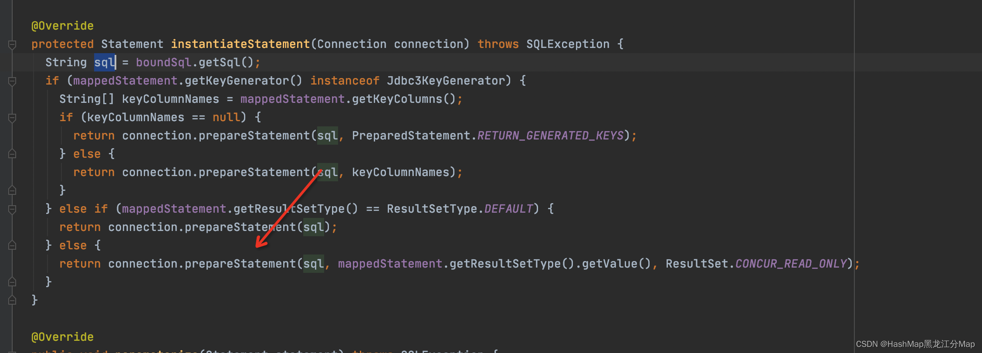Click 'connection' parameter name in method signature
Viewport: 982px width, 353px height.
pyautogui.click(x=428, y=44)
